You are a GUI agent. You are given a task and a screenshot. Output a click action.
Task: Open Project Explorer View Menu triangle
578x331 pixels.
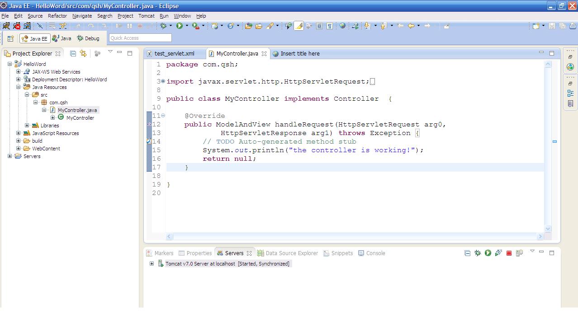tap(110, 52)
